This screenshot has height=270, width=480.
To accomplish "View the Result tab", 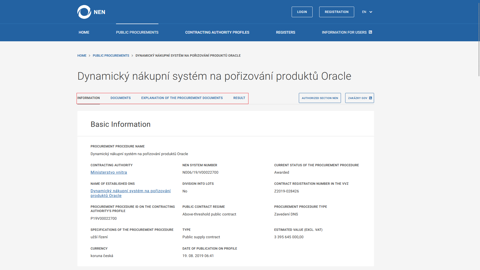I will click(x=239, y=98).
